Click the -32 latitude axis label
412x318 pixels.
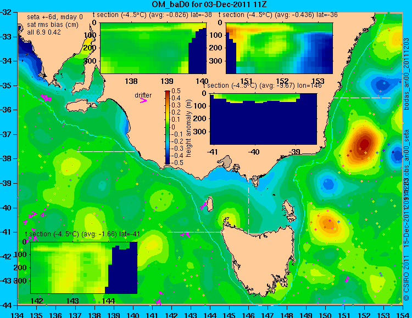(x=6, y=12)
